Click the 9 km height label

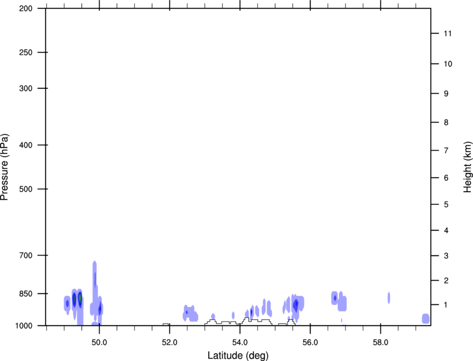[x=446, y=94]
